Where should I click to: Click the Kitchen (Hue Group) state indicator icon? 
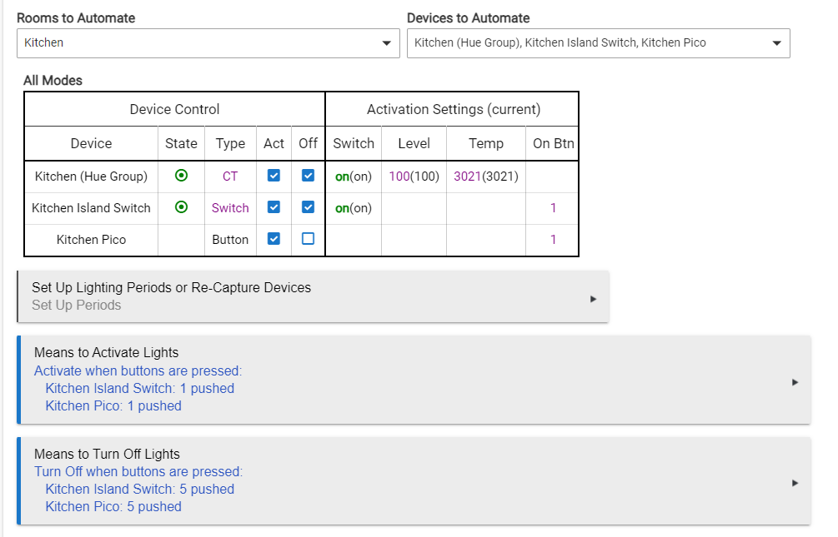tap(181, 176)
